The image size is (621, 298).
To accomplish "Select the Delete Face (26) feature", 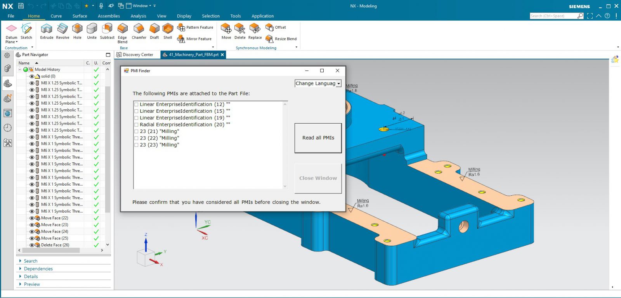I will coord(55,245).
